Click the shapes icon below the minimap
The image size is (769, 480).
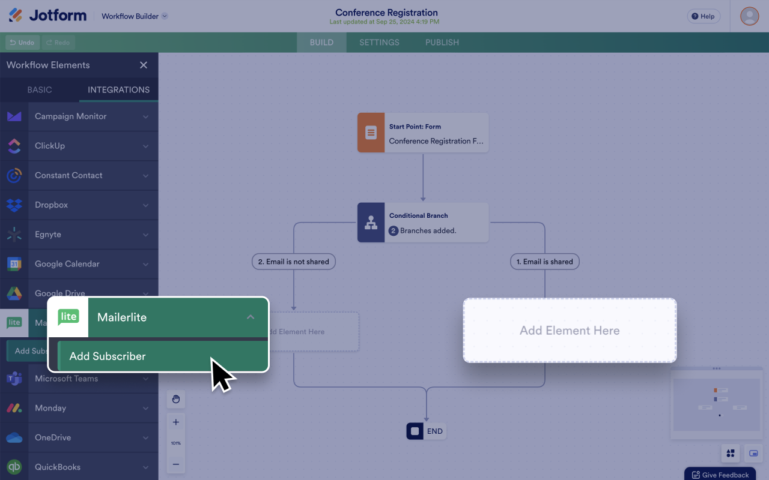point(731,454)
